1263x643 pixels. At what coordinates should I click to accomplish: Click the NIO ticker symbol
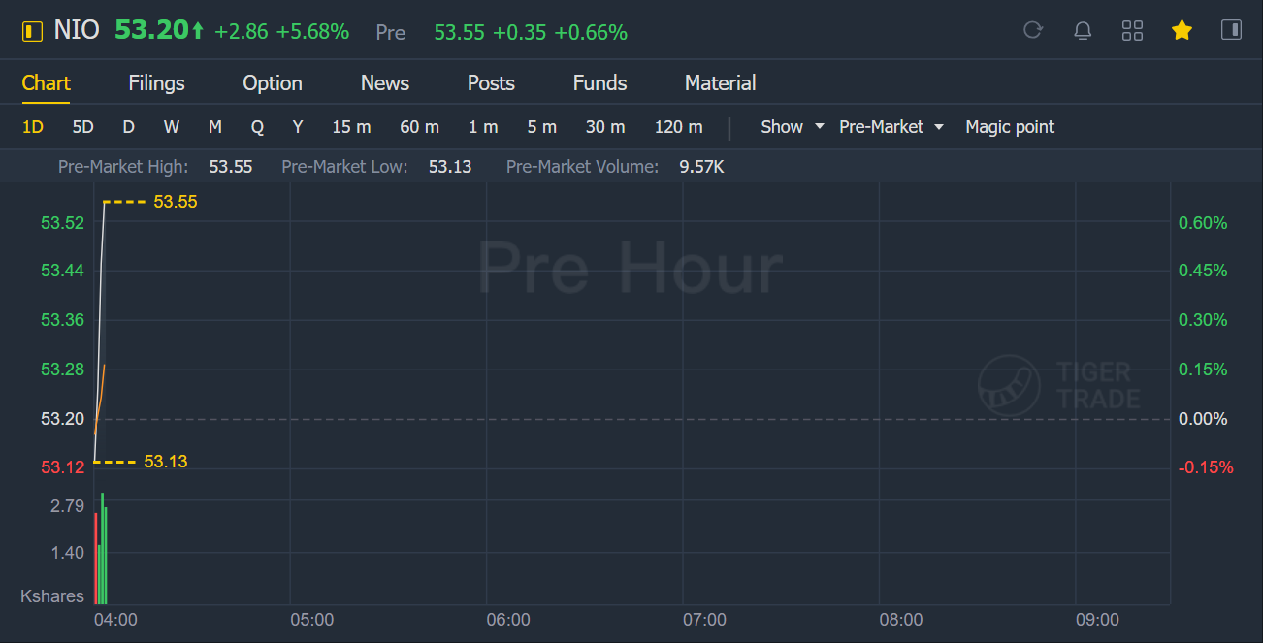(x=77, y=31)
